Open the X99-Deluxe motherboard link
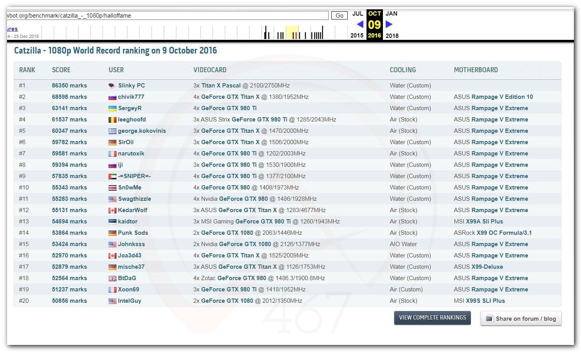 [487, 267]
